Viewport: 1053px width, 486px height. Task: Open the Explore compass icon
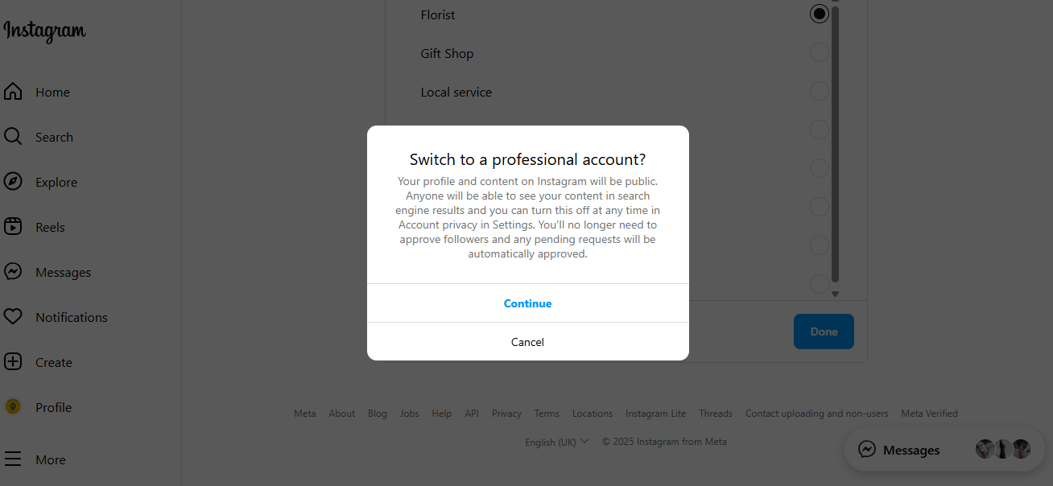click(13, 182)
